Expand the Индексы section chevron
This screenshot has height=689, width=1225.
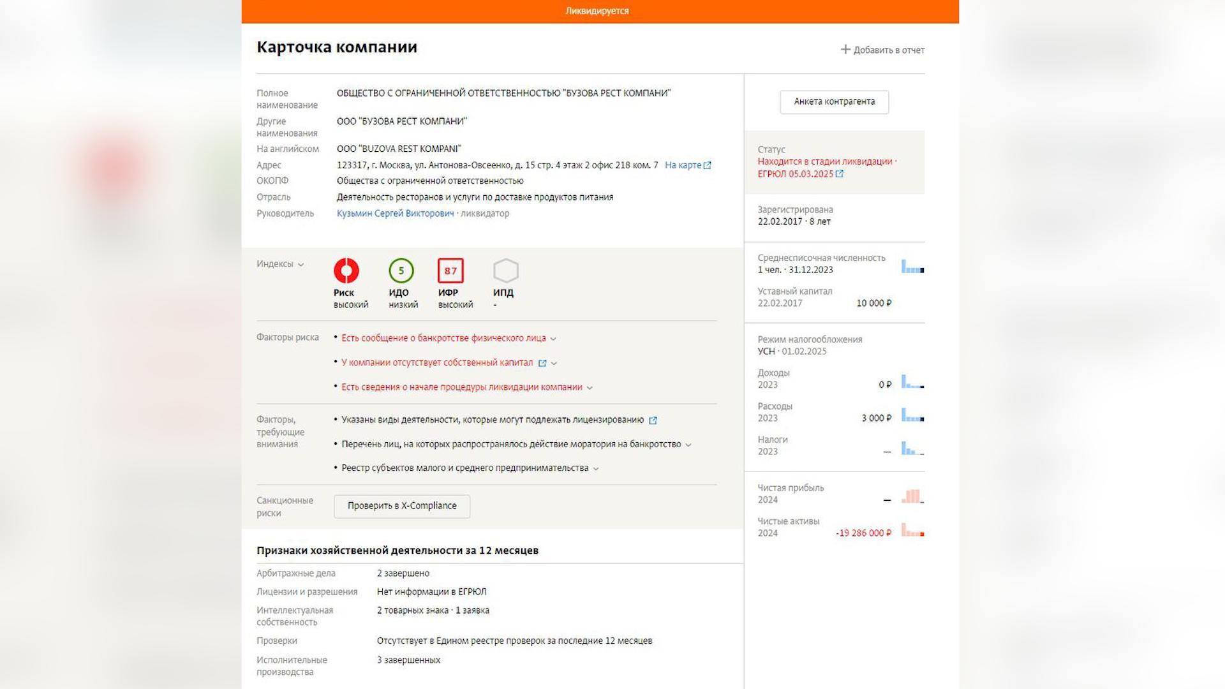(301, 265)
